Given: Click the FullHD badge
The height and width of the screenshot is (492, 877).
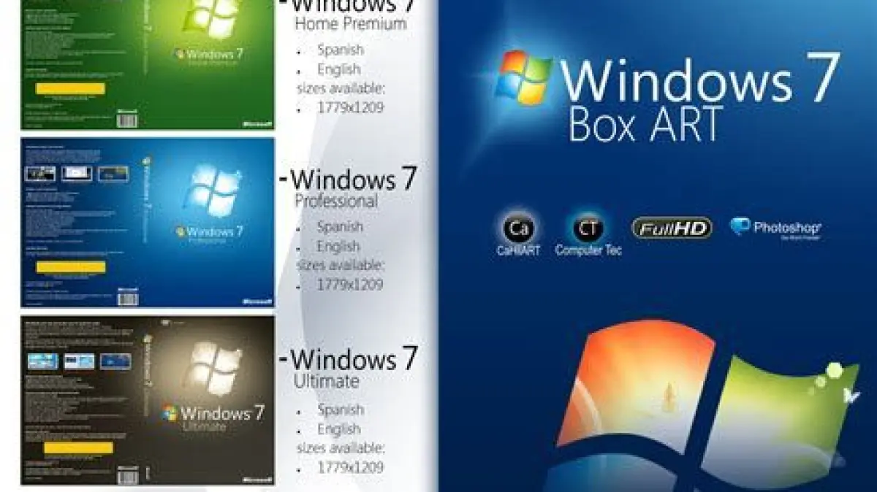Looking at the screenshot, I should (x=672, y=228).
